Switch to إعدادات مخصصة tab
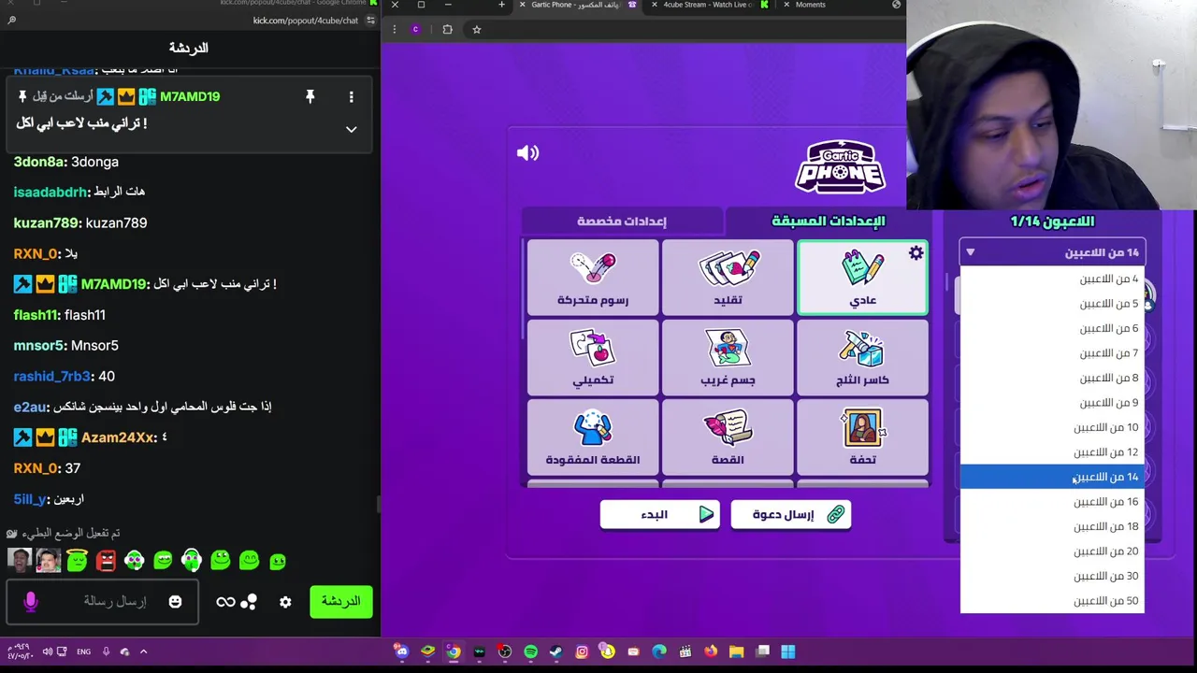The height and width of the screenshot is (673, 1197). 622,221
